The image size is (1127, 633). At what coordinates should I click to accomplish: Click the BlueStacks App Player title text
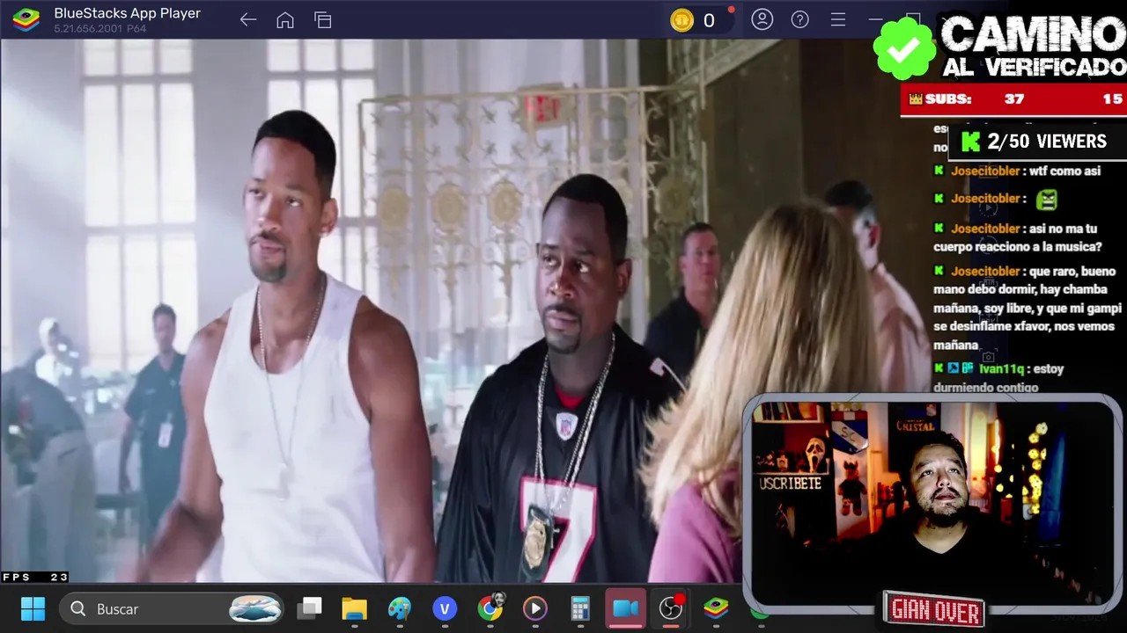coord(128,13)
